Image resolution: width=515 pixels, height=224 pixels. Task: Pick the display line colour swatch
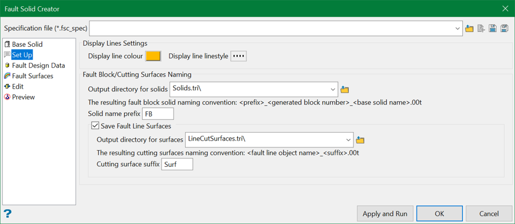[153, 56]
